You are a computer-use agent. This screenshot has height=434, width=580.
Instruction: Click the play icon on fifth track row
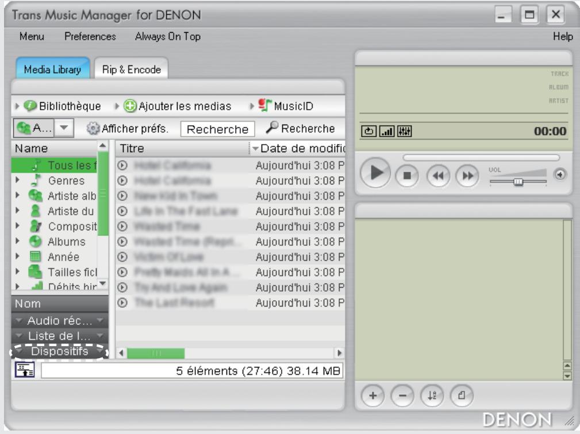(x=122, y=226)
